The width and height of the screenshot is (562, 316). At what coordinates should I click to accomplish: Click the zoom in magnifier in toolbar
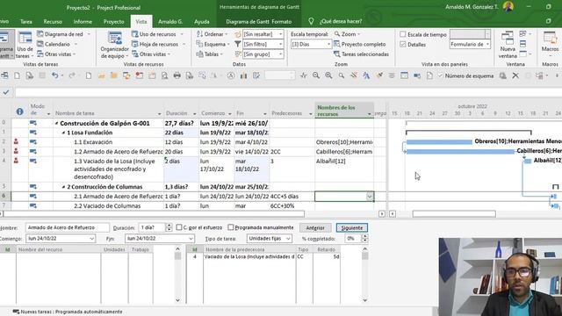click(328, 75)
